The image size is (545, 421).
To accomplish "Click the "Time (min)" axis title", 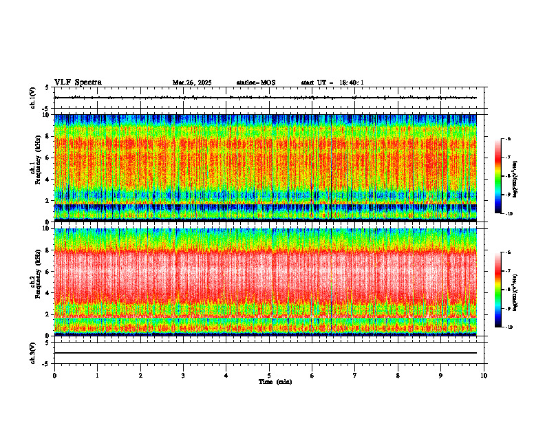I will tap(275, 382).
